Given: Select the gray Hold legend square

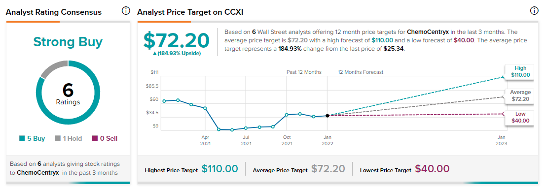Looking at the screenshot, I should (58, 139).
